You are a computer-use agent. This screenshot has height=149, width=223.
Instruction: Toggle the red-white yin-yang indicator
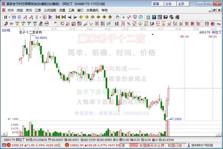click(213, 24)
